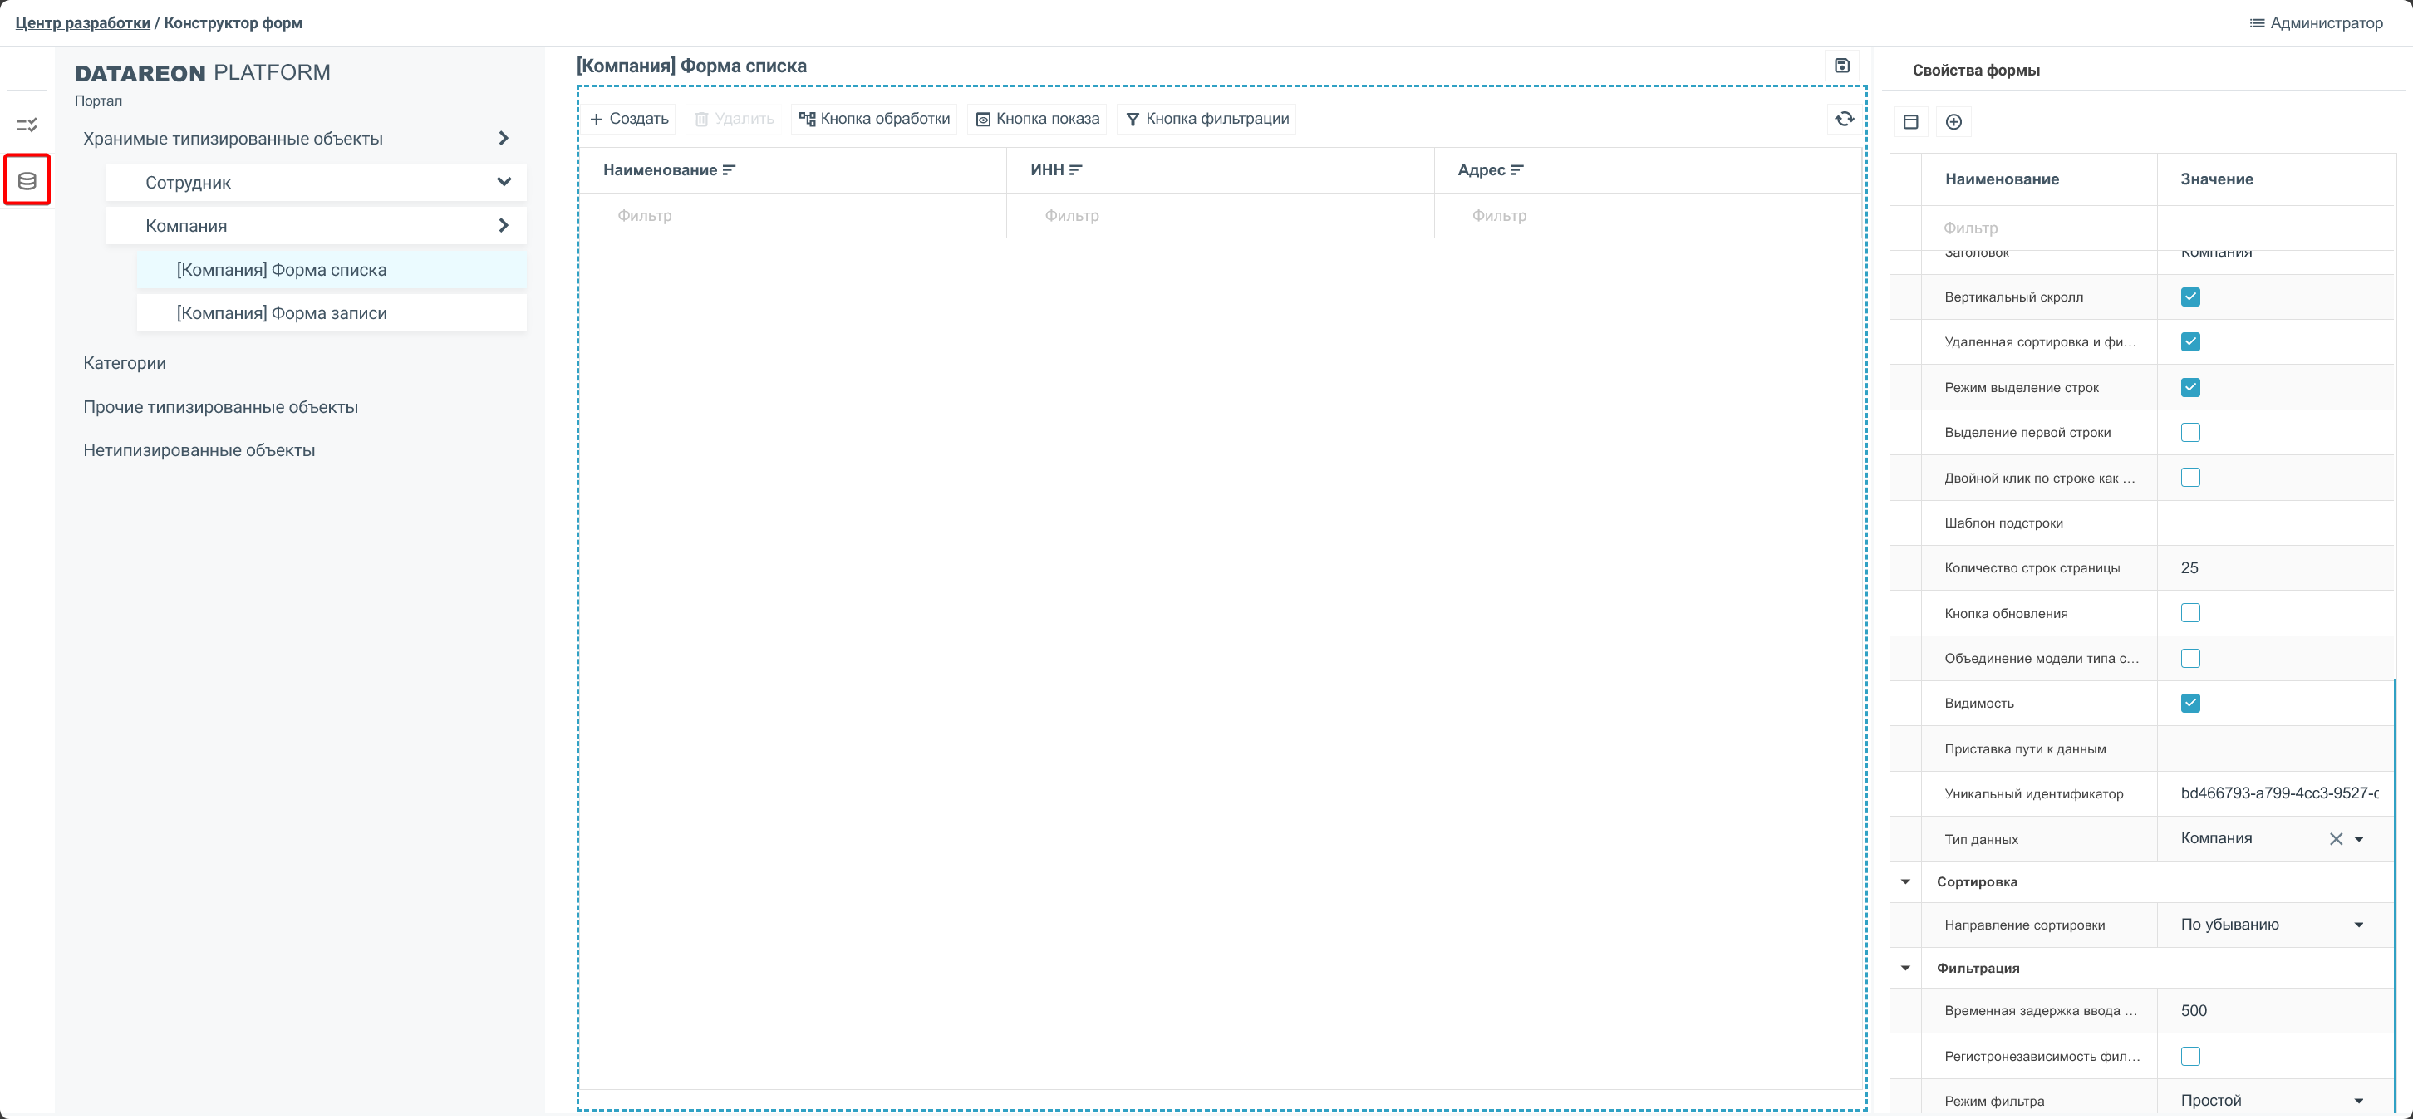
Task: Click the panel layout icon under Свойства формы
Action: coord(1911,122)
